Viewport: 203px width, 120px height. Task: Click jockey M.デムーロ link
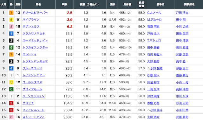(x=154, y=20)
